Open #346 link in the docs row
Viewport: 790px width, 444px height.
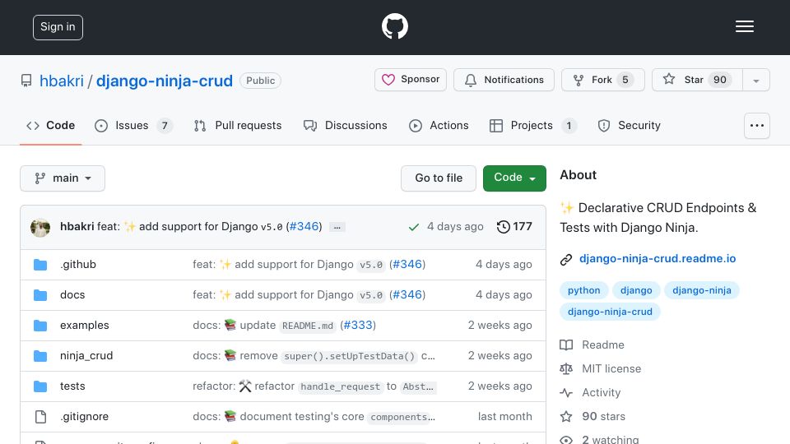click(407, 294)
